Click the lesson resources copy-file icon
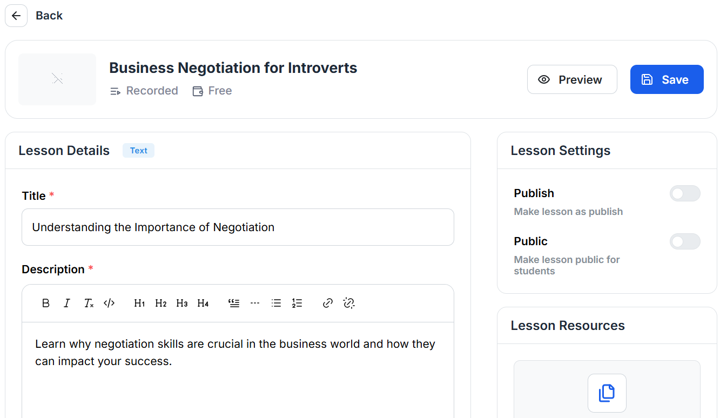Viewport: 720px width, 418px height. pyautogui.click(x=607, y=393)
